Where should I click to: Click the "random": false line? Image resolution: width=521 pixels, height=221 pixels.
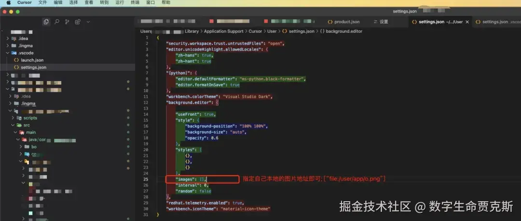pos(193,191)
